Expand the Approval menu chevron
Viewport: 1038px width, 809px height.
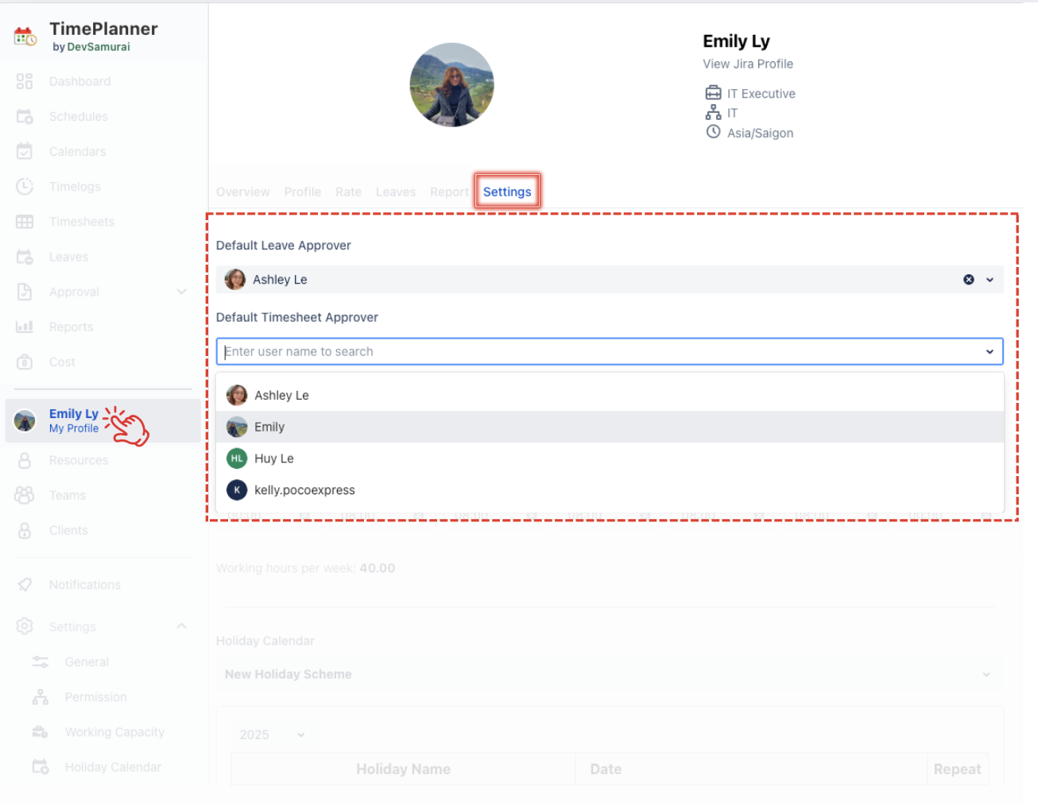click(181, 292)
